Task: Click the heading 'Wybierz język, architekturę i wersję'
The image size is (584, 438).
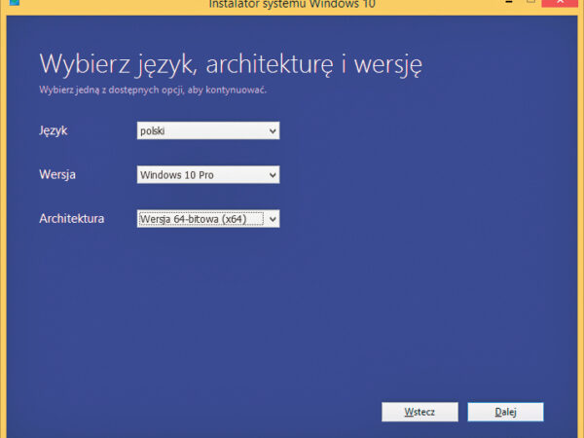Action: tap(230, 65)
